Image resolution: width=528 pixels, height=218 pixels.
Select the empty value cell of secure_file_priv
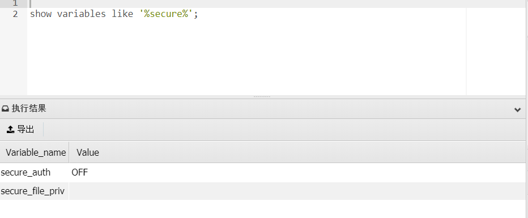coord(297,191)
